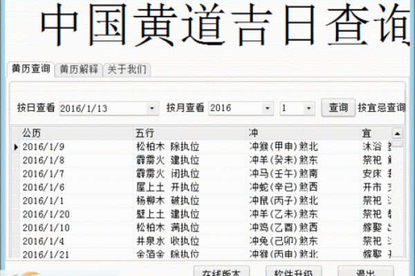The width and height of the screenshot is (415, 276).
Task: Open the year 2016 dropdown arrow
Action: pos(267,108)
